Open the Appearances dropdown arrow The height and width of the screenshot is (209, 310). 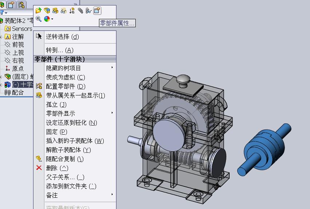click(x=52, y=19)
